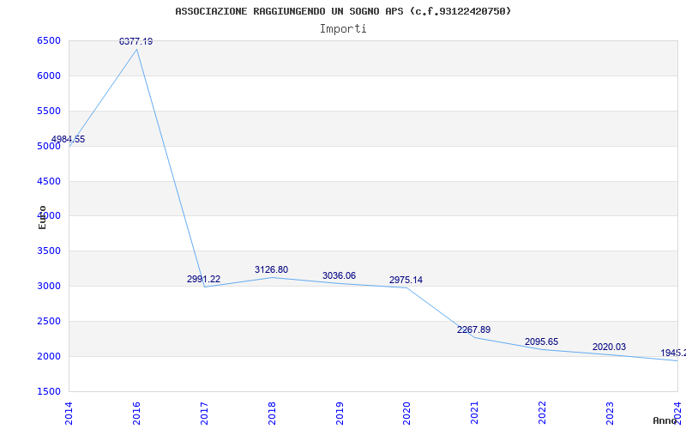
Task: Click the y-axis value 5500
Action: click(49, 112)
